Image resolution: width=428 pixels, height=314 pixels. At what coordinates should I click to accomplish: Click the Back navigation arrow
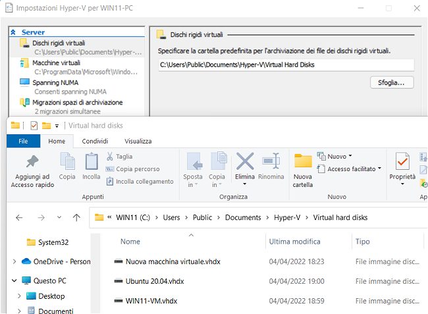19,217
